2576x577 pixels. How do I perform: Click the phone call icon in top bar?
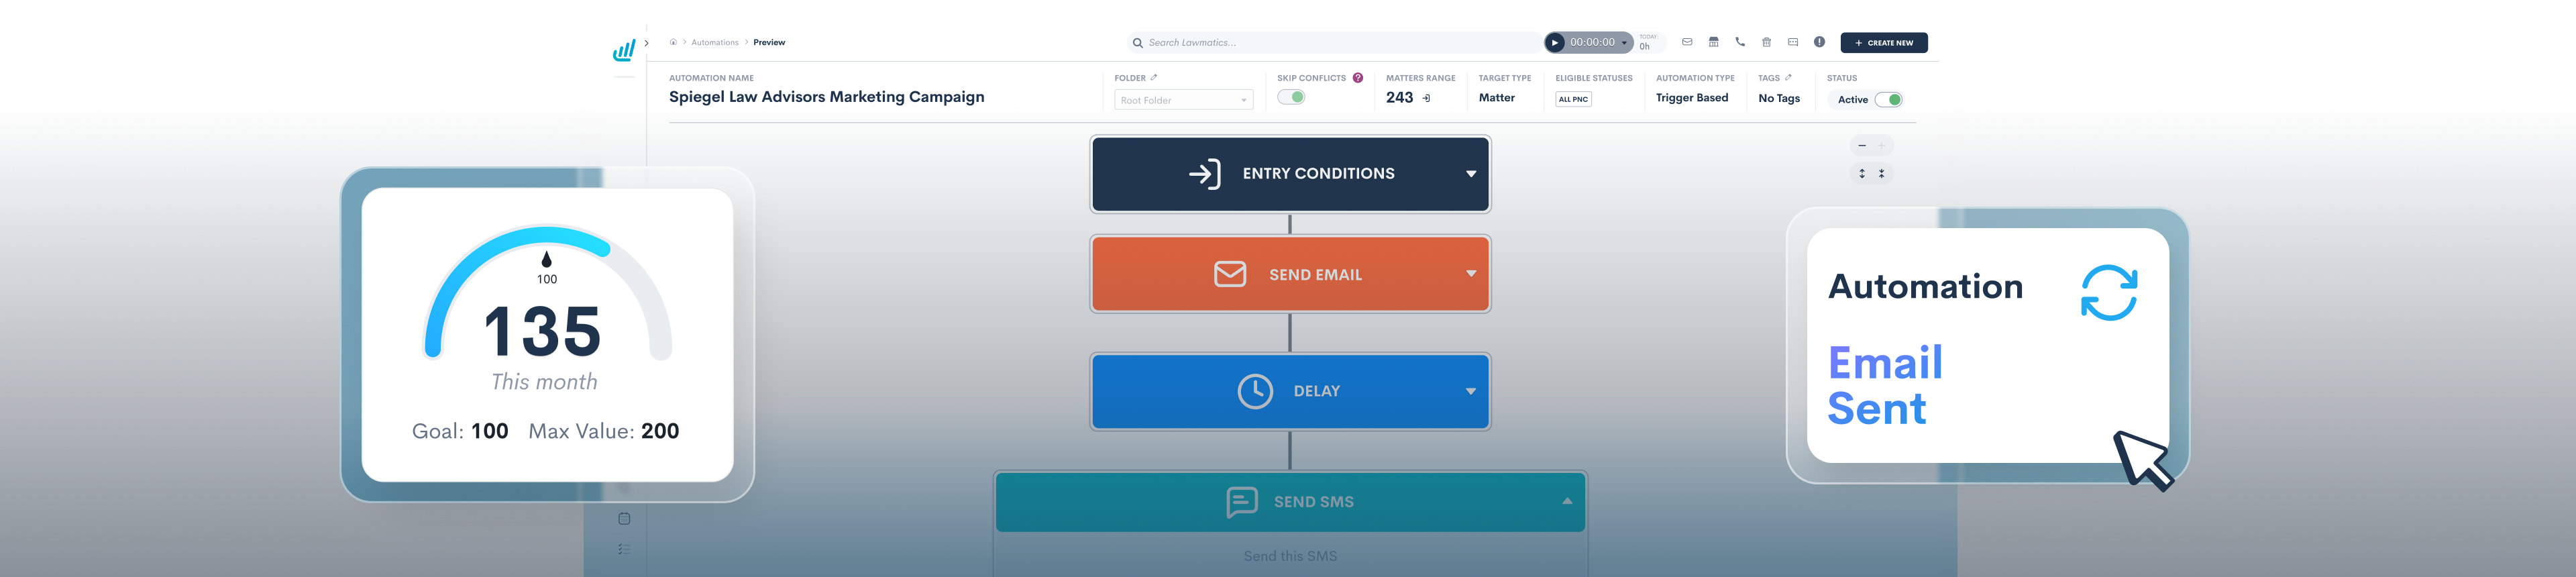[x=1740, y=42]
